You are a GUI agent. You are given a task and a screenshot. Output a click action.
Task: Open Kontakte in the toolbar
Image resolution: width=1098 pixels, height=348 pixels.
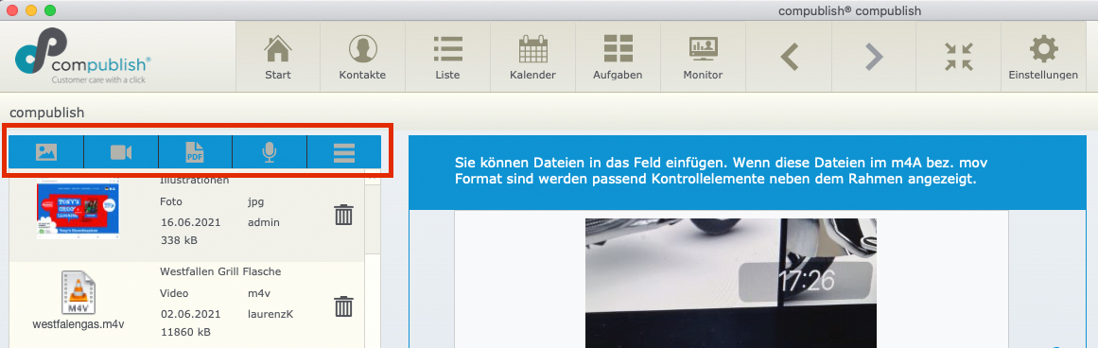pyautogui.click(x=362, y=57)
